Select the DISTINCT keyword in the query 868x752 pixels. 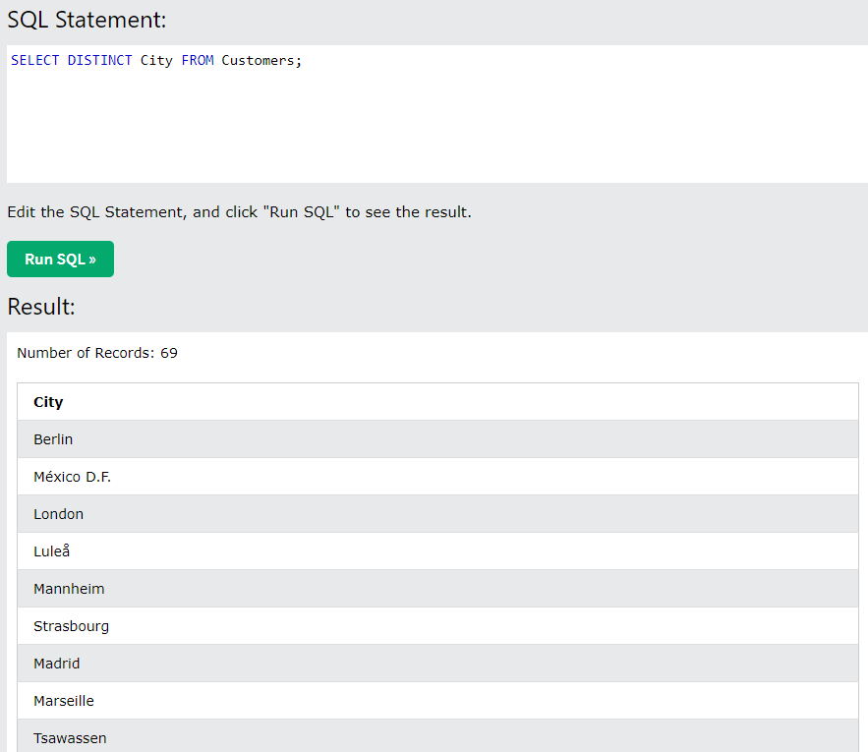(99, 60)
